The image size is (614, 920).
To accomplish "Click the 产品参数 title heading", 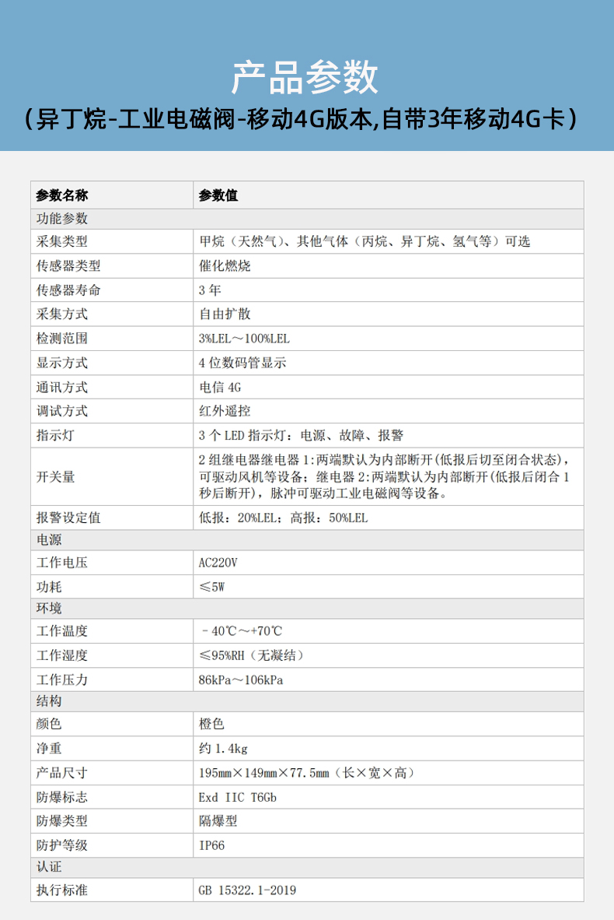I will pos(305,77).
